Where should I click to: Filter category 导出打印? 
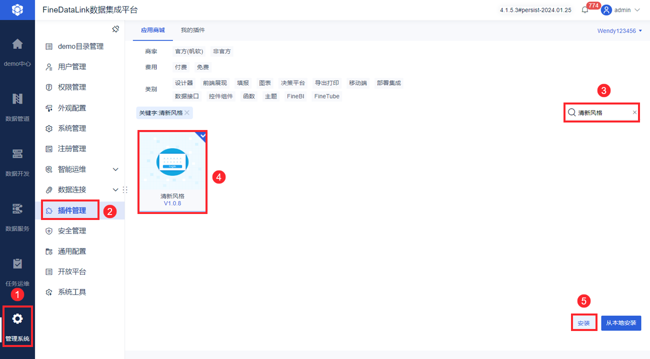tap(327, 83)
